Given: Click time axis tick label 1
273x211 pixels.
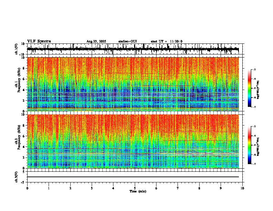Looking at the screenshot, I should pos(49,188).
